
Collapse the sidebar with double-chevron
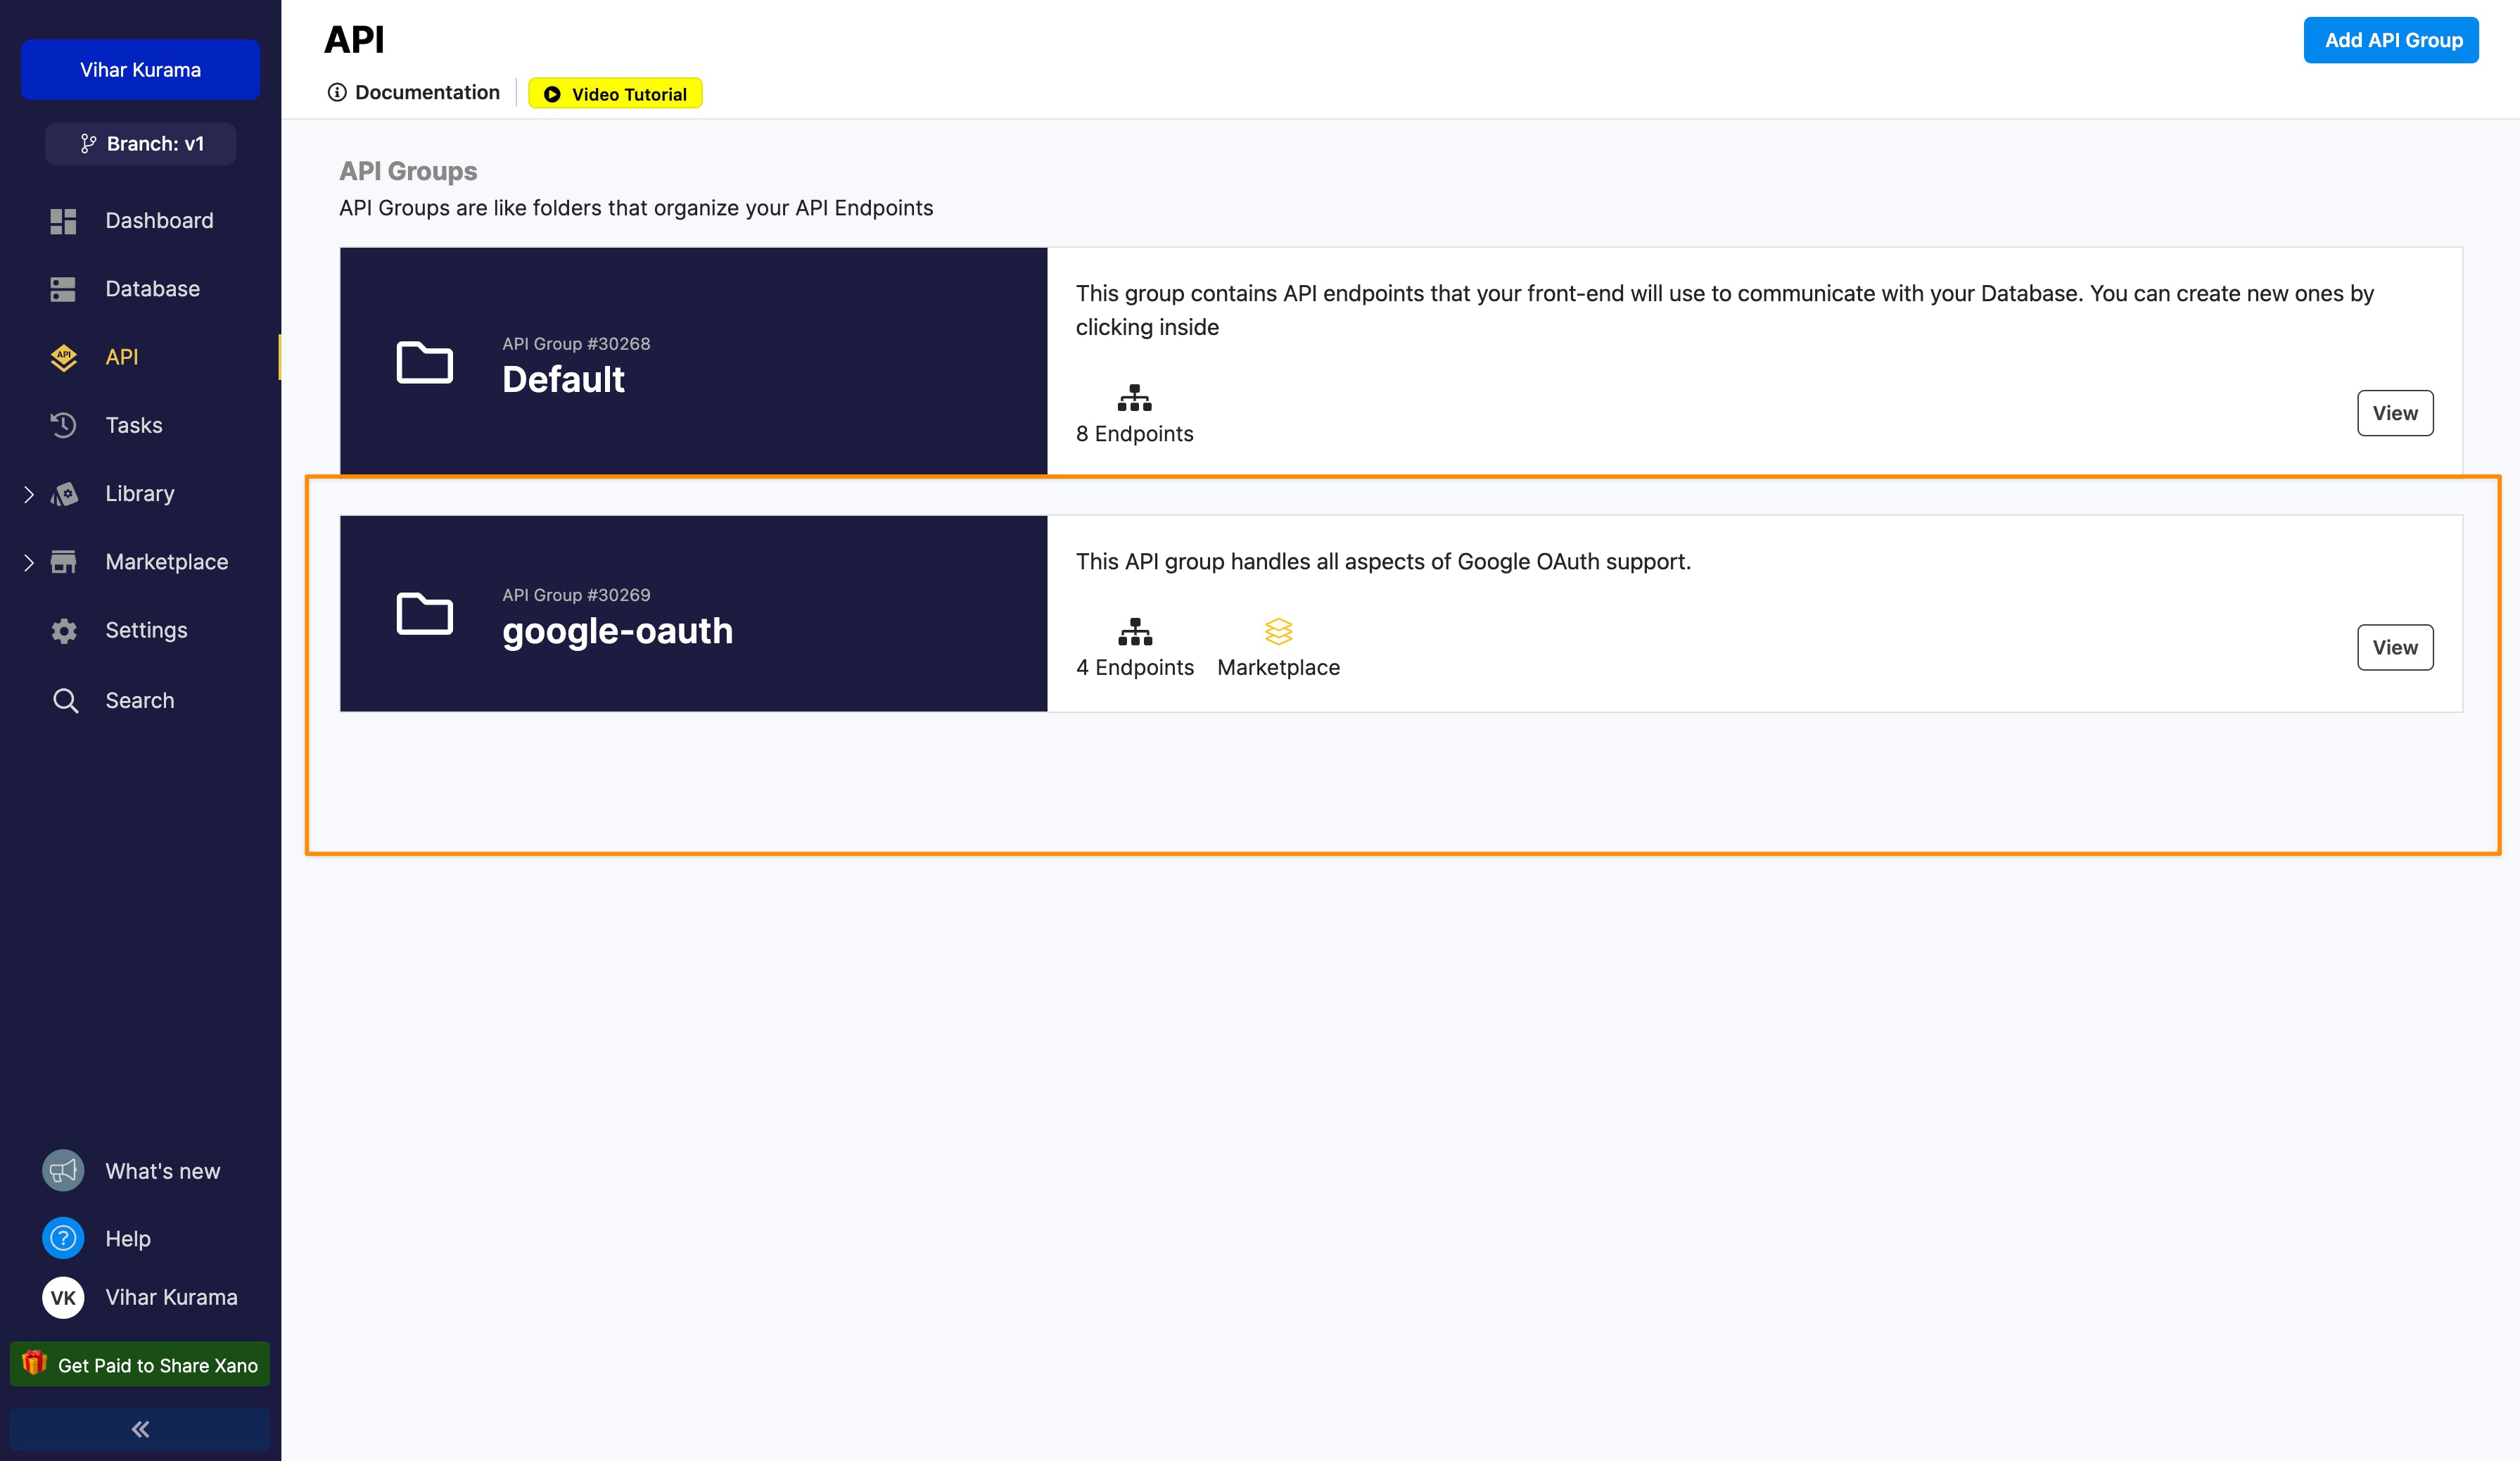pos(140,1429)
